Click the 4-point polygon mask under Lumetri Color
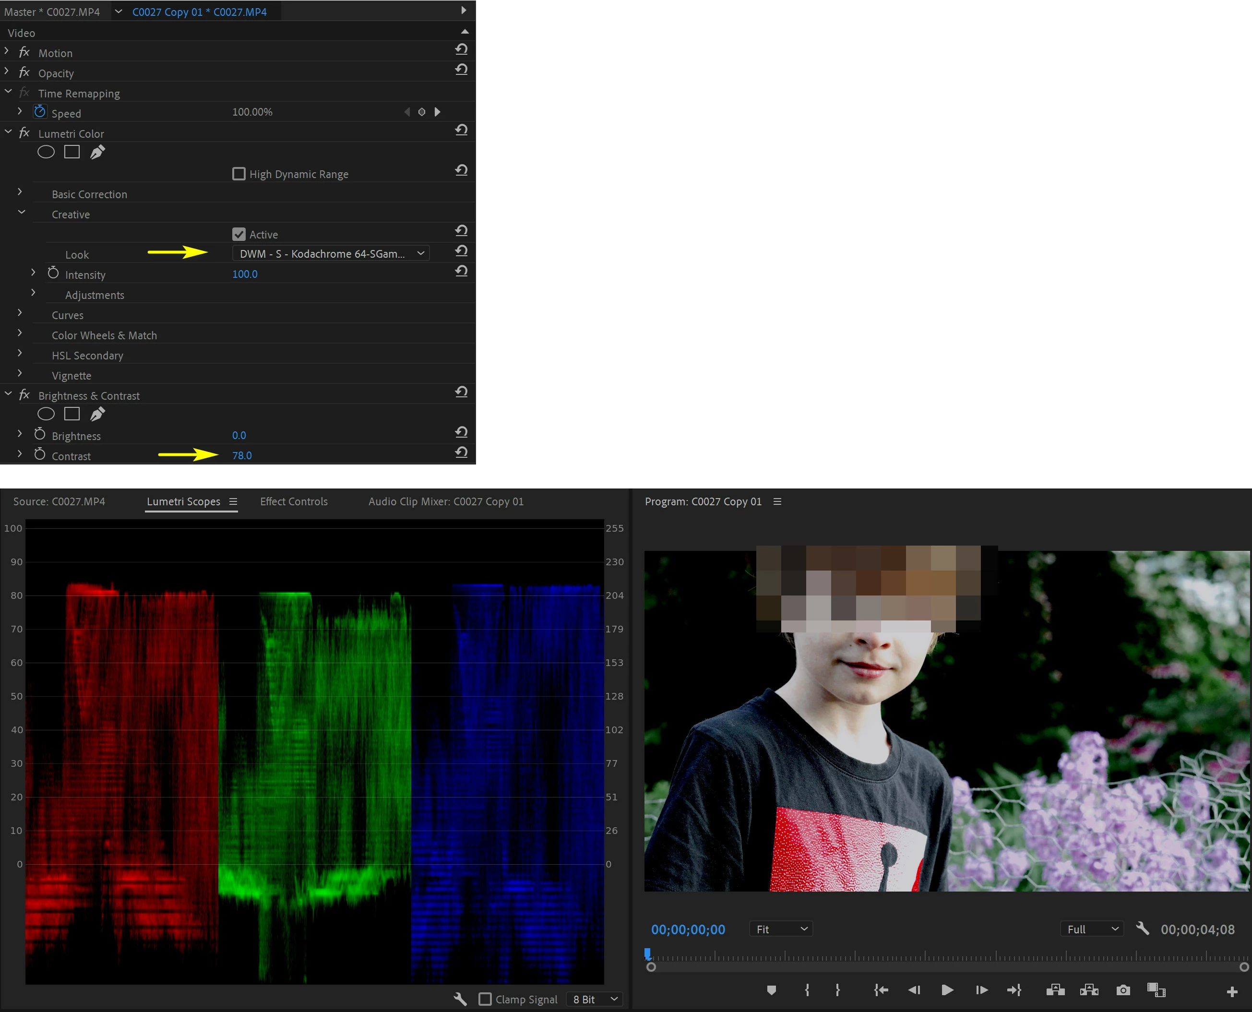1252x1012 pixels. 72,153
